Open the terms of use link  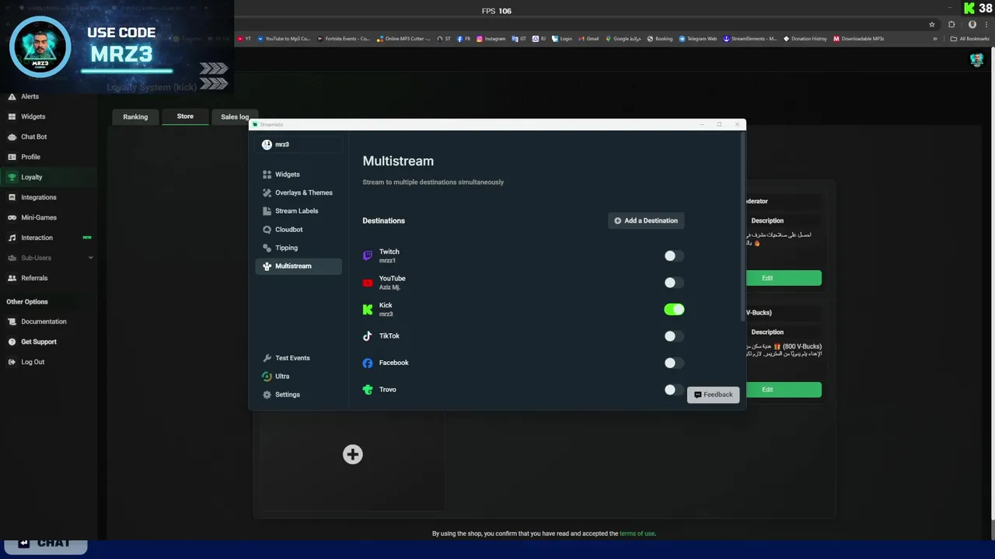click(x=637, y=533)
